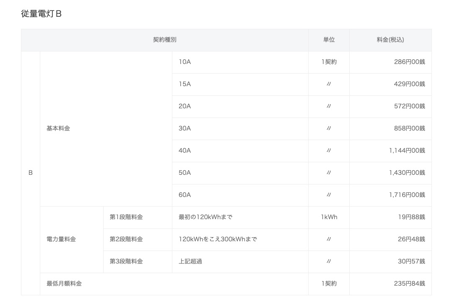Click the 572円00銭 price
Screen dimensions: 460x307
point(410,106)
